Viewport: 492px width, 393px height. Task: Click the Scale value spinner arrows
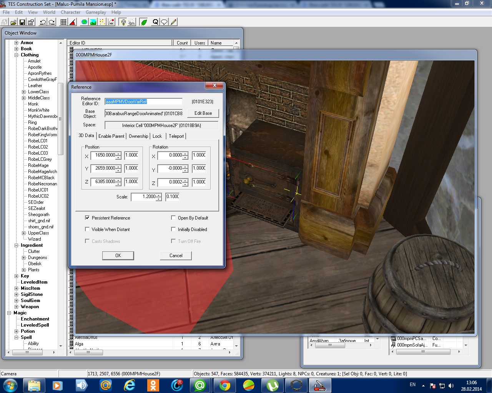(x=158, y=197)
